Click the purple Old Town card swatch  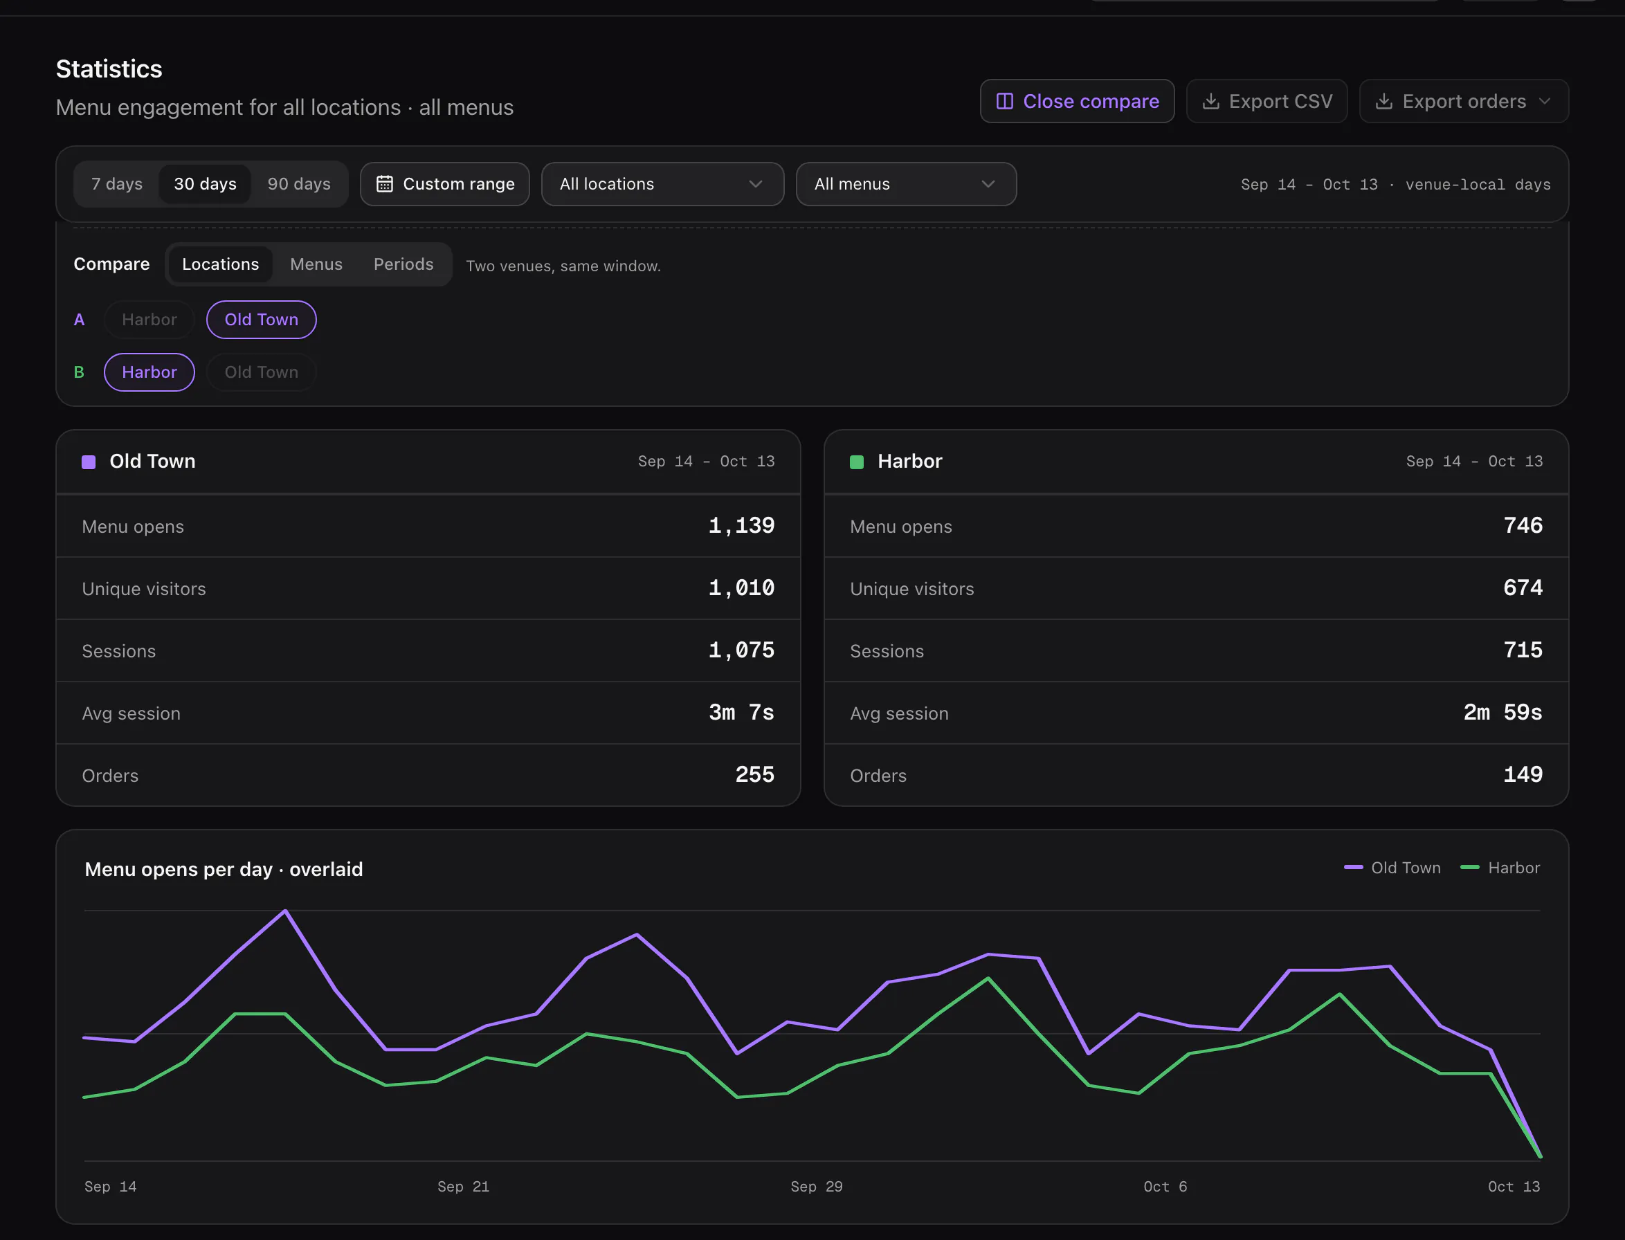point(89,462)
